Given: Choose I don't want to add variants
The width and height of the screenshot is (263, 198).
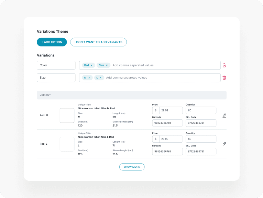Looking at the screenshot, I should (98, 42).
